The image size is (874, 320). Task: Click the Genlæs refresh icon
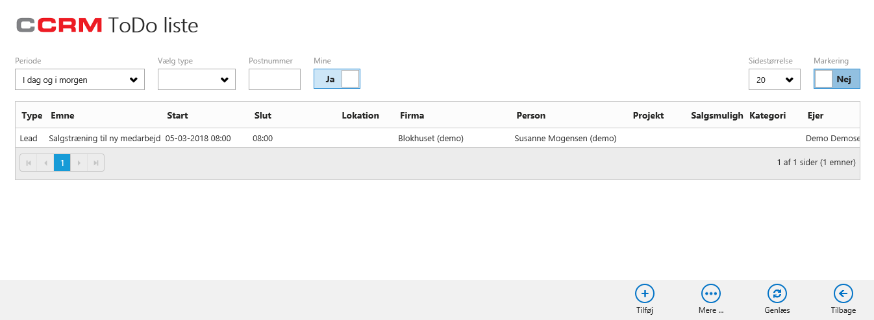(777, 293)
